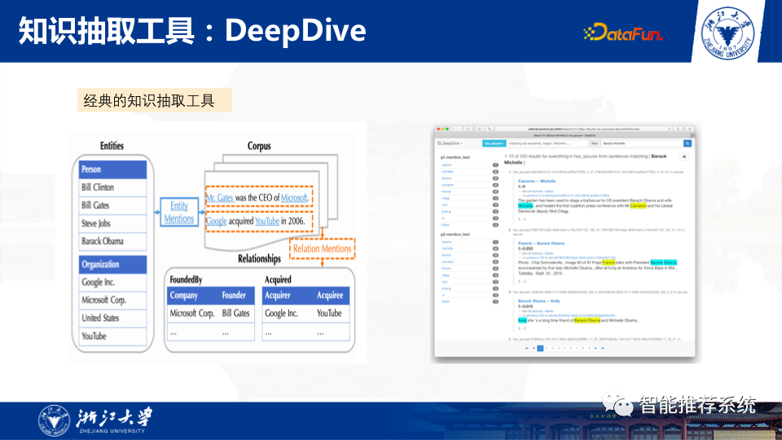This screenshot has height=440, width=782.
Task: Click 'Acquirer' header in Acquired table
Action: tap(278, 295)
